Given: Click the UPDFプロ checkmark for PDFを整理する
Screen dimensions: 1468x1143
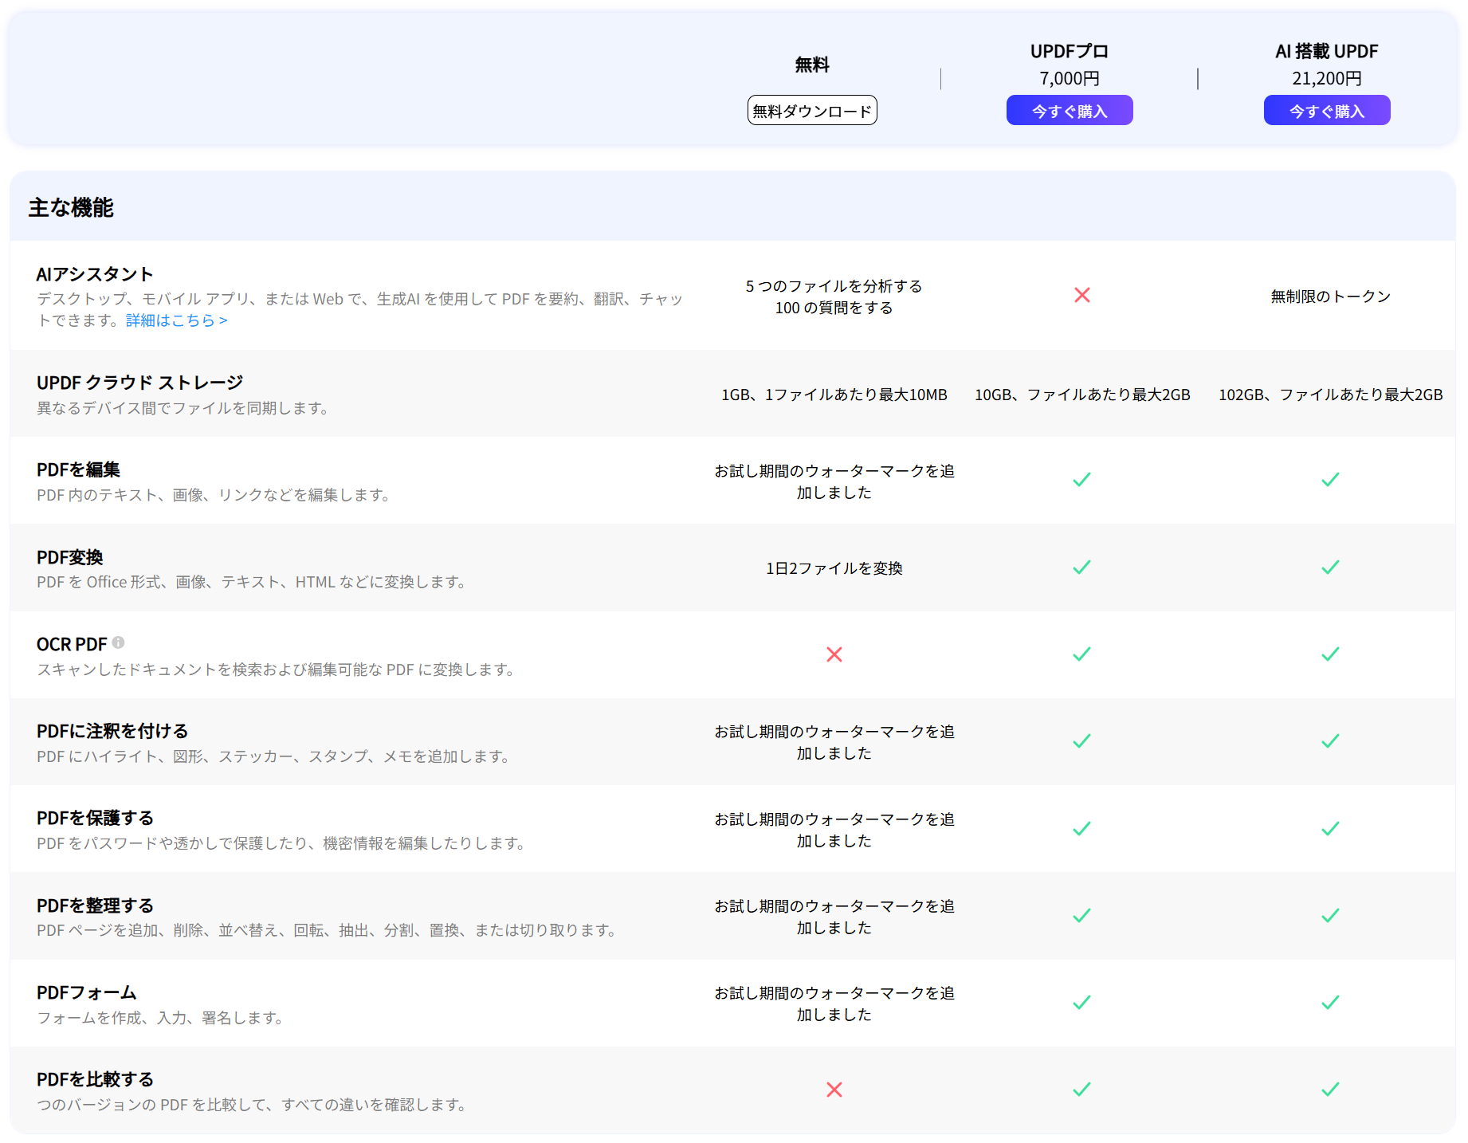Looking at the screenshot, I should 1082,916.
